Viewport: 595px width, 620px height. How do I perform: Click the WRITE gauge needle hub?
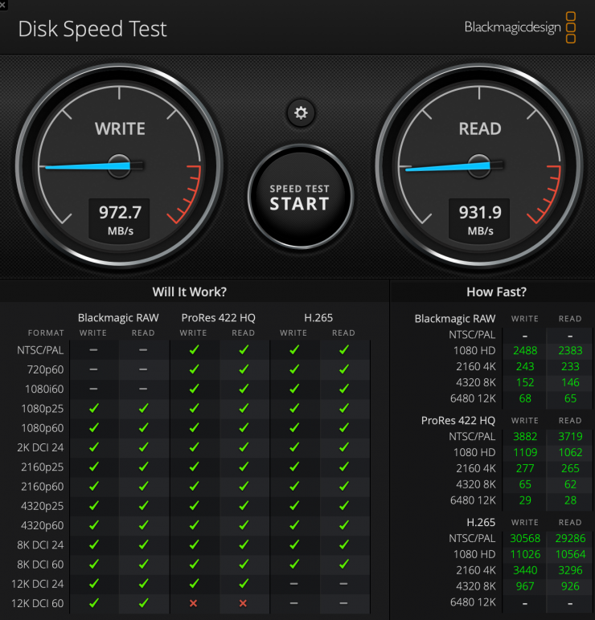(x=119, y=165)
